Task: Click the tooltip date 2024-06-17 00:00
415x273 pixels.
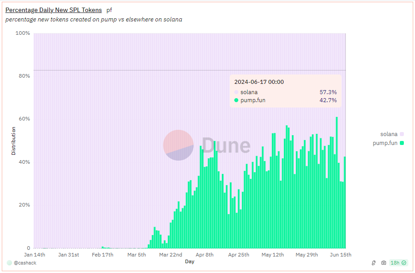Action: [259, 82]
